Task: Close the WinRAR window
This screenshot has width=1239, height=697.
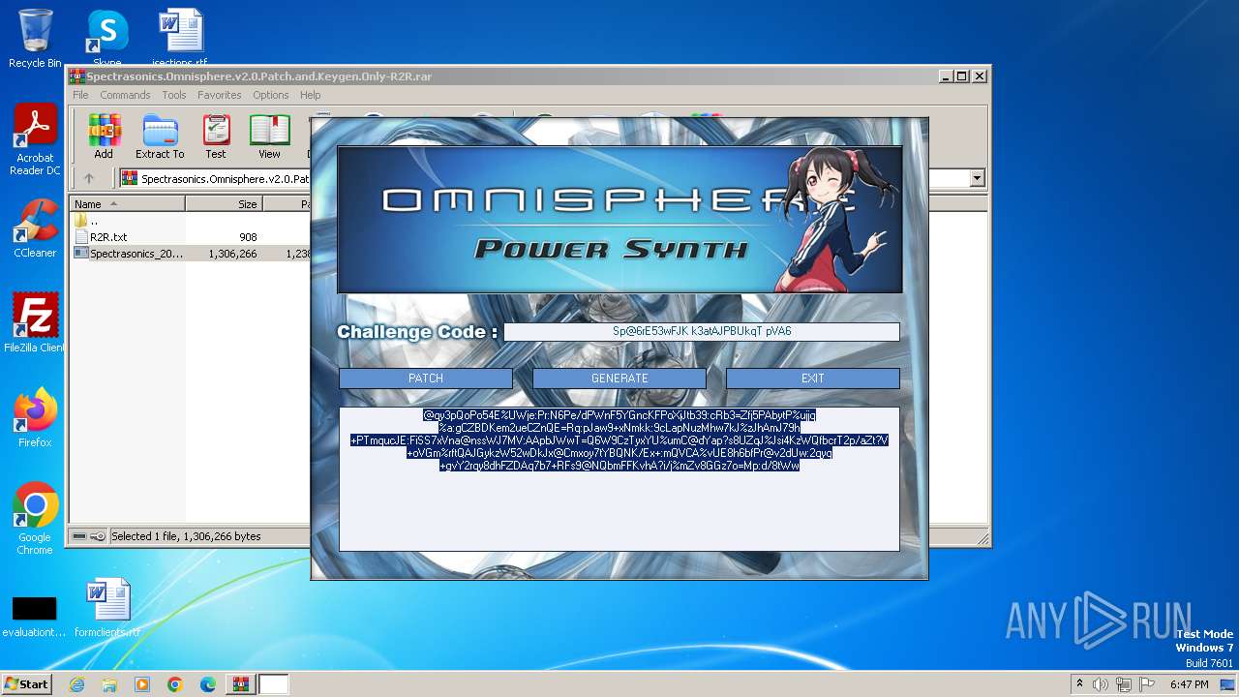Action: pos(980,76)
